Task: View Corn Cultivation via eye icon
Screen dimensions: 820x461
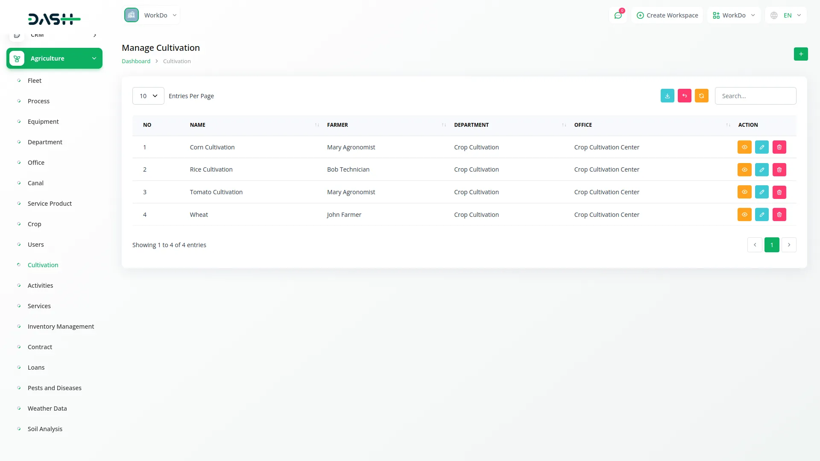Action: (x=744, y=147)
